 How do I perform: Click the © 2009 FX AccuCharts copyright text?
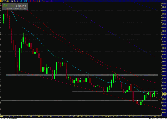pos(9,119)
